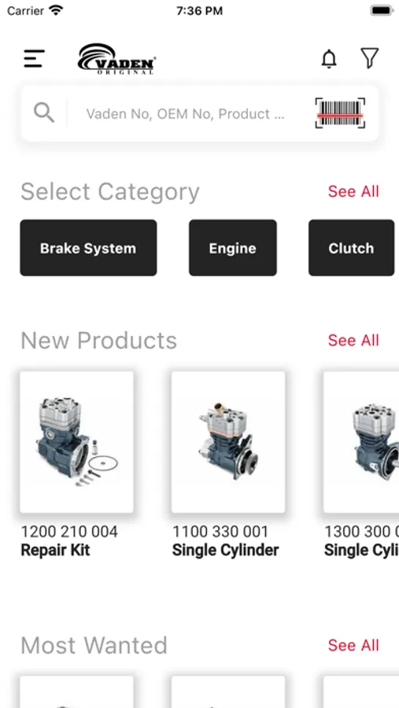Tap the search magnifier icon
The width and height of the screenshot is (399, 708).
[x=44, y=112]
